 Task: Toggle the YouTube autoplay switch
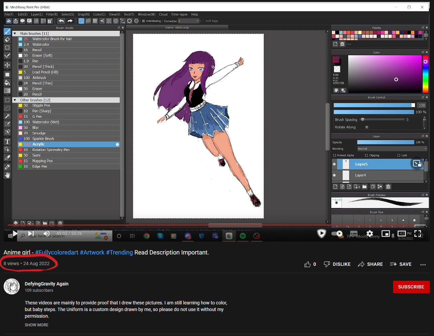(337, 234)
